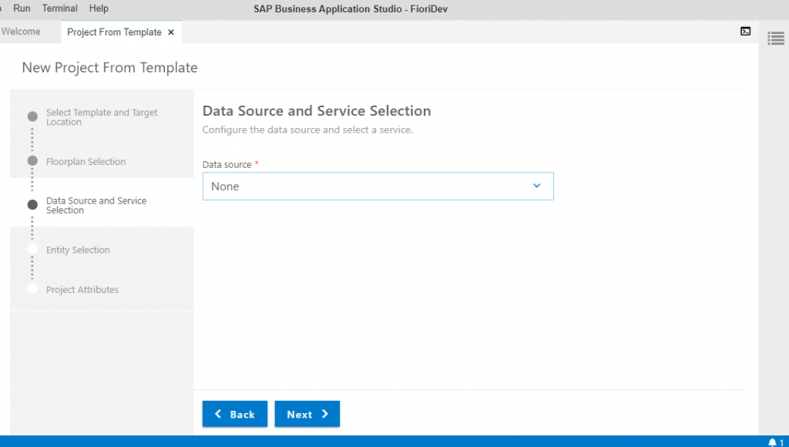Close the Project From Template tab
Image resolution: width=789 pixels, height=447 pixels.
pos(171,32)
